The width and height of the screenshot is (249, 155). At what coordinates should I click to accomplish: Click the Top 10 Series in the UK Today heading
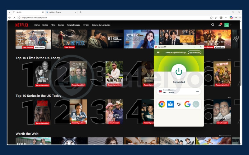(38, 96)
